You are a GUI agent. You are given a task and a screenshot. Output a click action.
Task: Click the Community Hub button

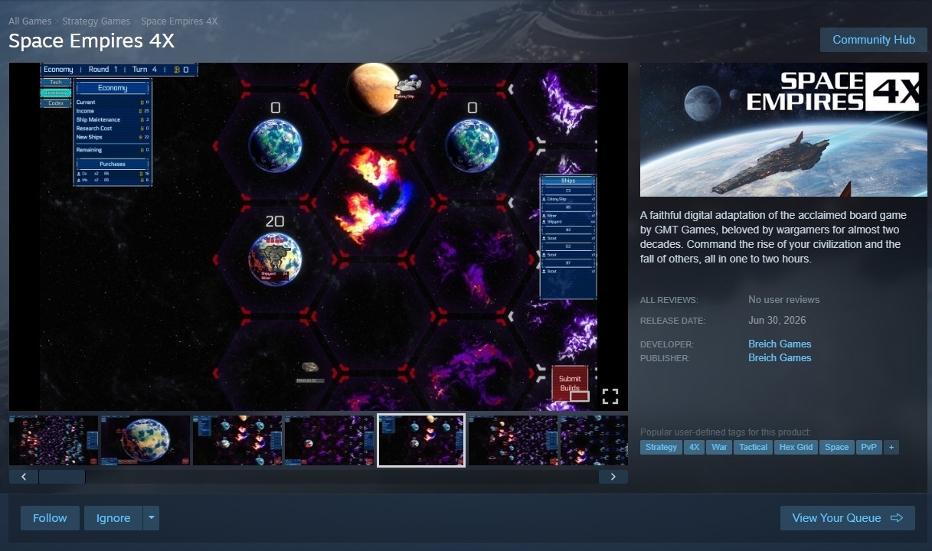(874, 40)
